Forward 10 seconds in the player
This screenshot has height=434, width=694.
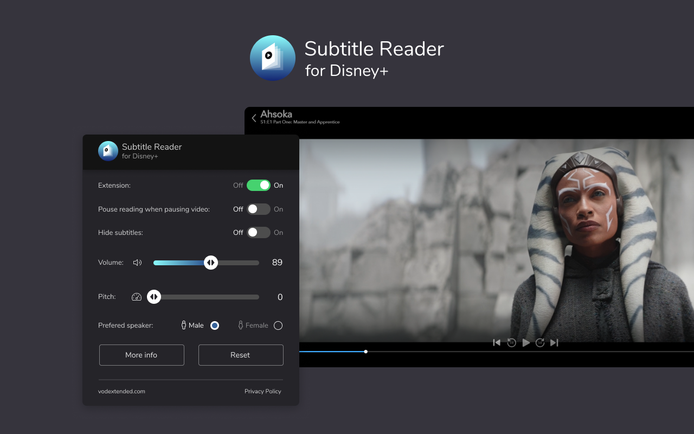540,342
